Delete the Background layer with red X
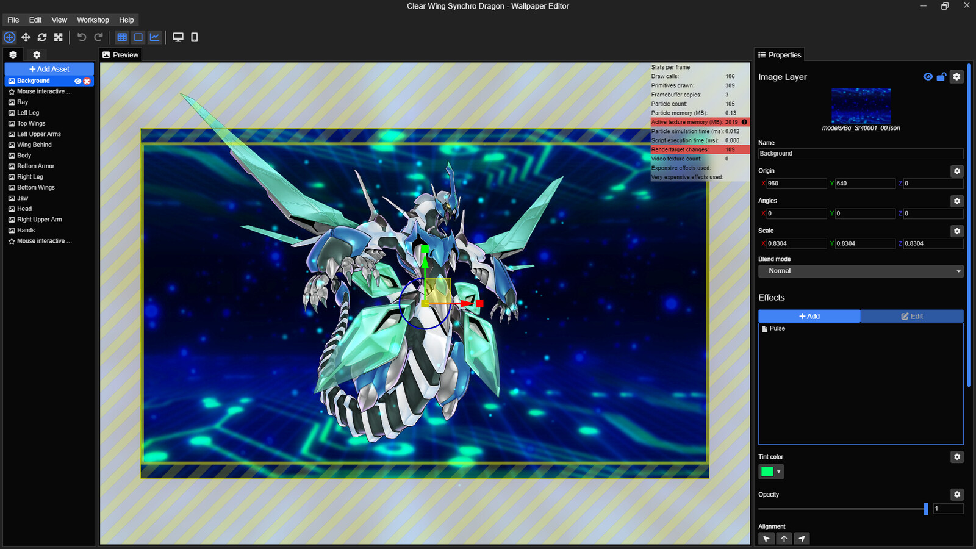This screenshot has height=549, width=976. pyautogui.click(x=87, y=81)
